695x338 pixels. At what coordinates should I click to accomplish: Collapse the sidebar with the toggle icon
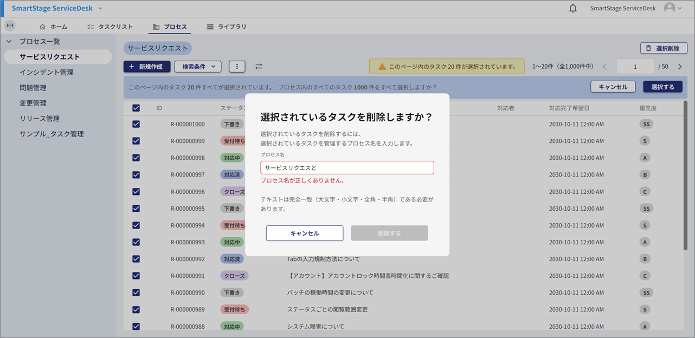click(x=10, y=26)
